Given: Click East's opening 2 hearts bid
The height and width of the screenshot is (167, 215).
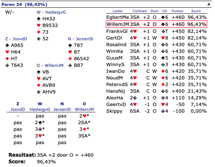Looking at the screenshot, I should tap(84, 116).
